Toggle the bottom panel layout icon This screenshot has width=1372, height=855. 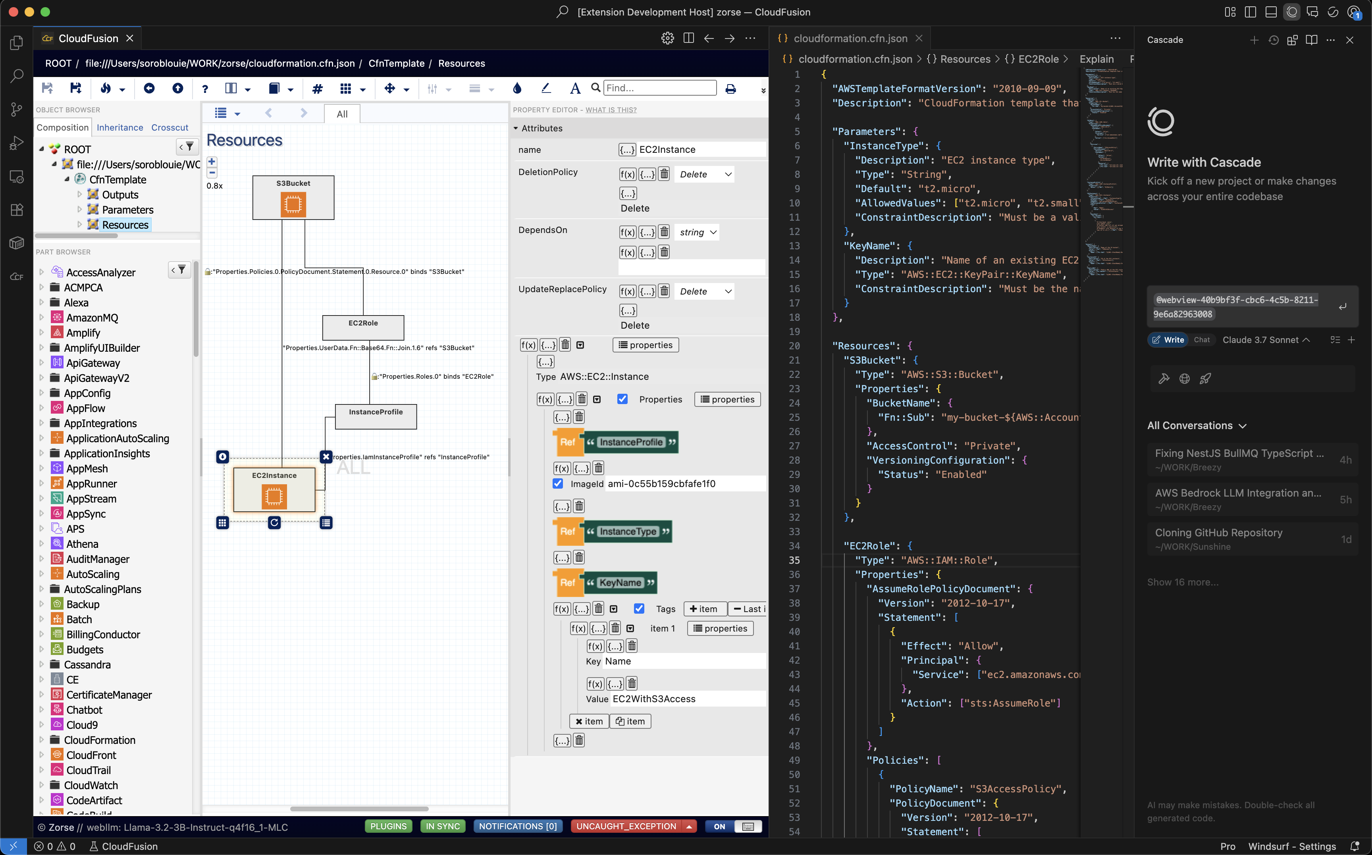[x=1271, y=12]
